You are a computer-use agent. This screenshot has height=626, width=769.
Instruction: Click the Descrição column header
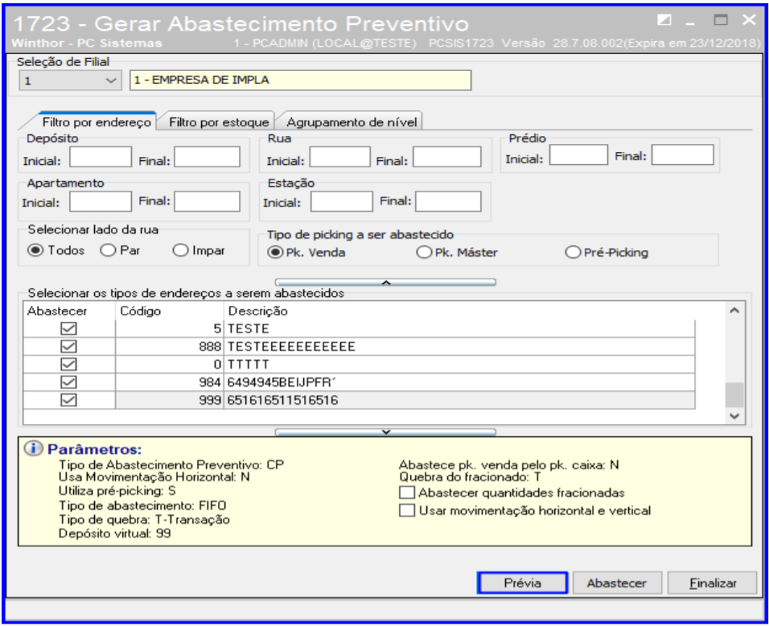[x=459, y=311]
